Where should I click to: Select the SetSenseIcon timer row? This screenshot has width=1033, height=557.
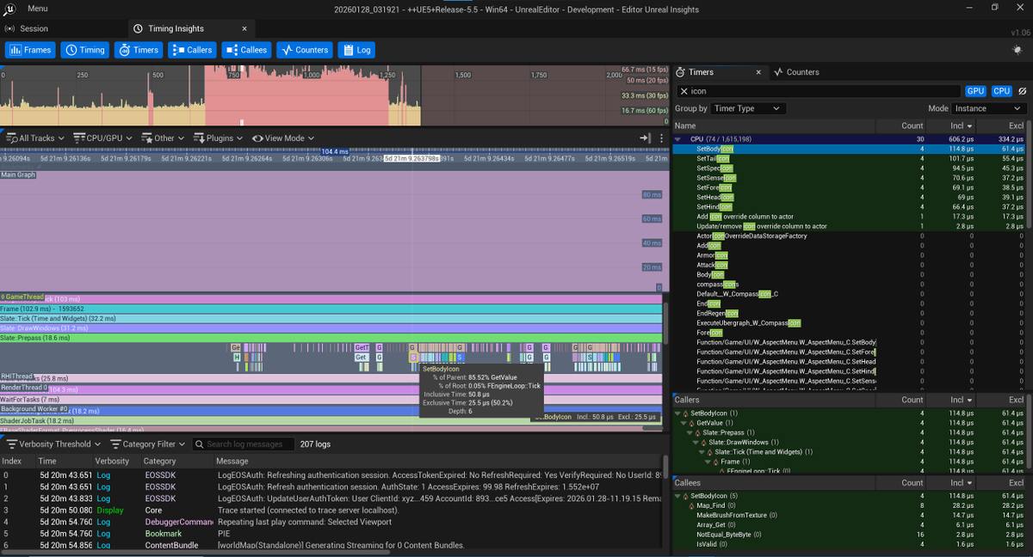pos(849,178)
